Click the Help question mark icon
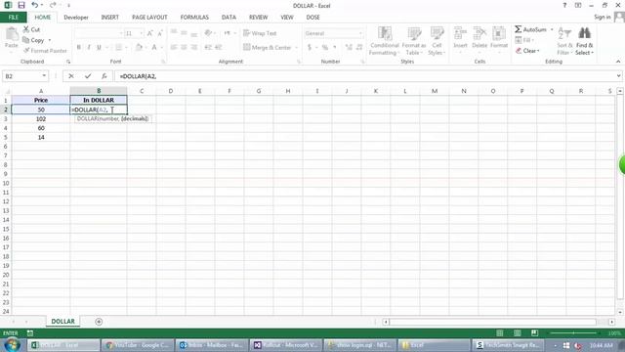The height and width of the screenshot is (352, 625). [x=564, y=5]
